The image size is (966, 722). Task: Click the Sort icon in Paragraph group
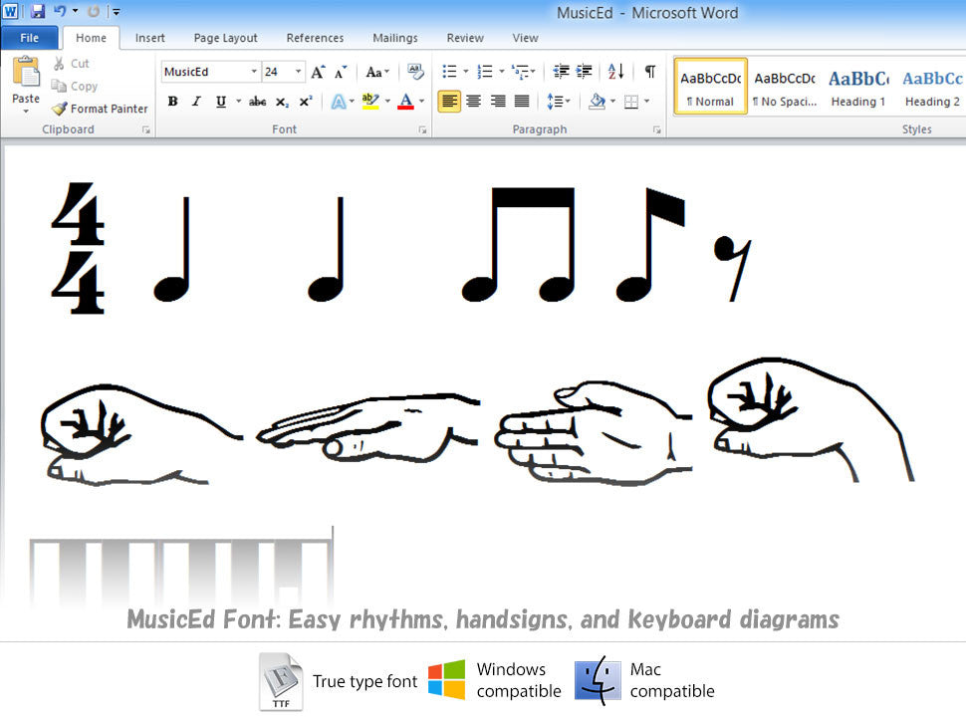[615, 72]
